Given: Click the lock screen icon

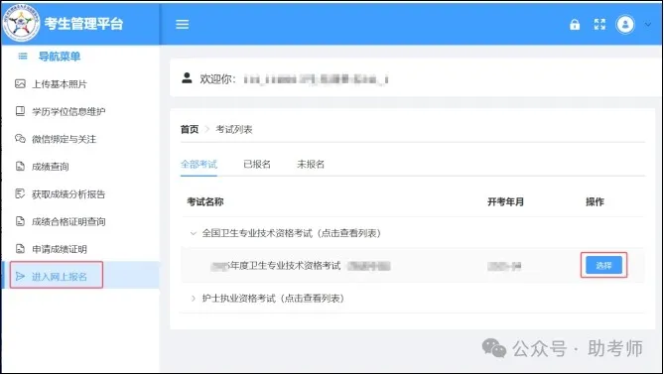Looking at the screenshot, I should (x=575, y=24).
